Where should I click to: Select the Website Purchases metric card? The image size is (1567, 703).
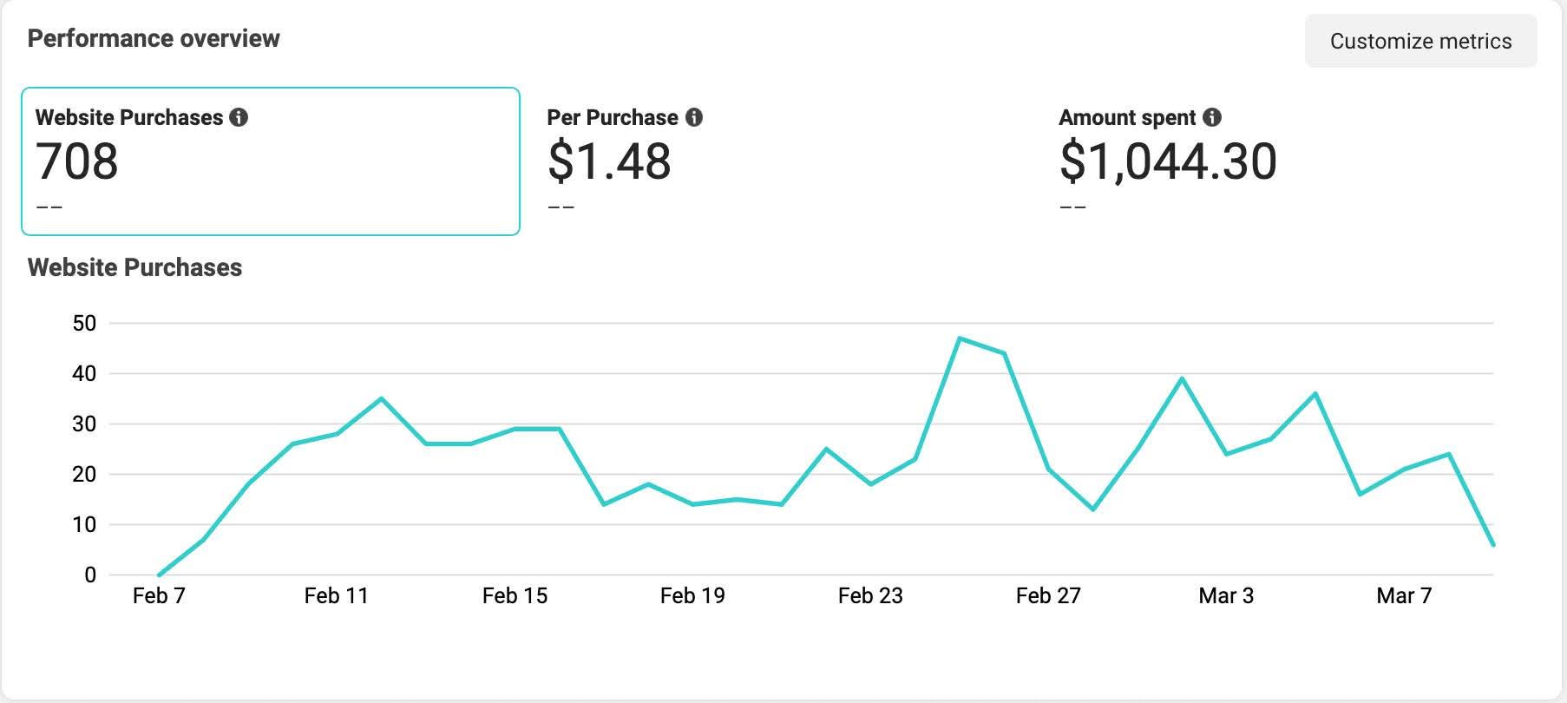270,161
